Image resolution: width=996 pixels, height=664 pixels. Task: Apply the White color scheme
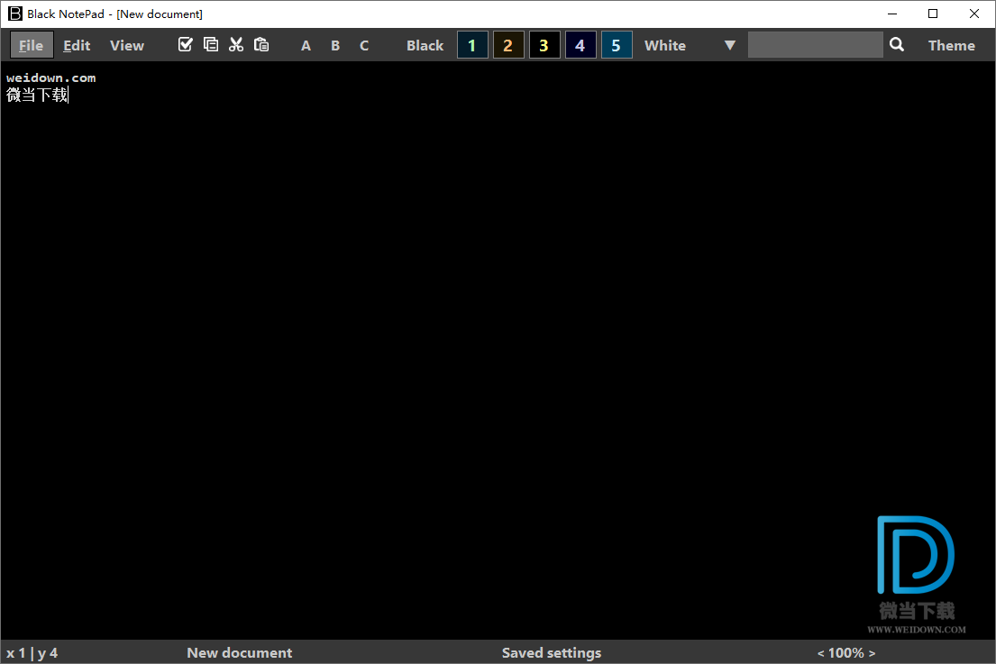[x=665, y=46]
